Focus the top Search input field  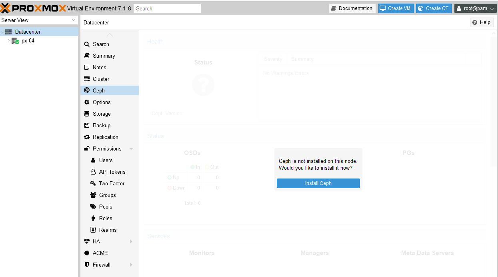coord(167,8)
